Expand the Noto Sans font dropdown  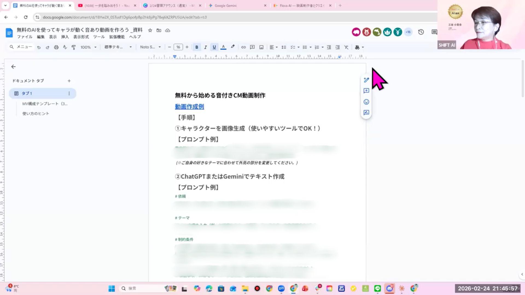pyautogui.click(x=150, y=47)
